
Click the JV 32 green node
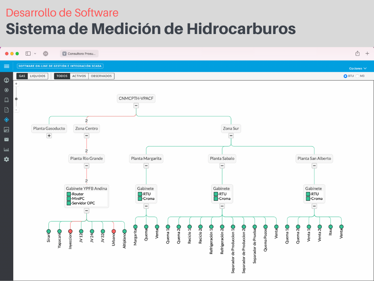[x=103, y=231]
